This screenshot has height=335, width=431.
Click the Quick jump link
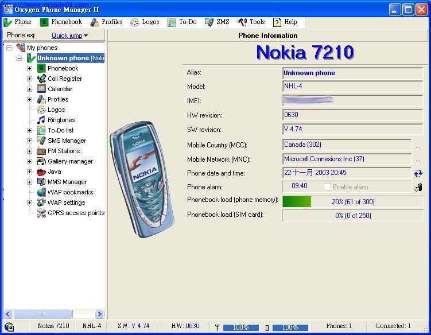(67, 36)
